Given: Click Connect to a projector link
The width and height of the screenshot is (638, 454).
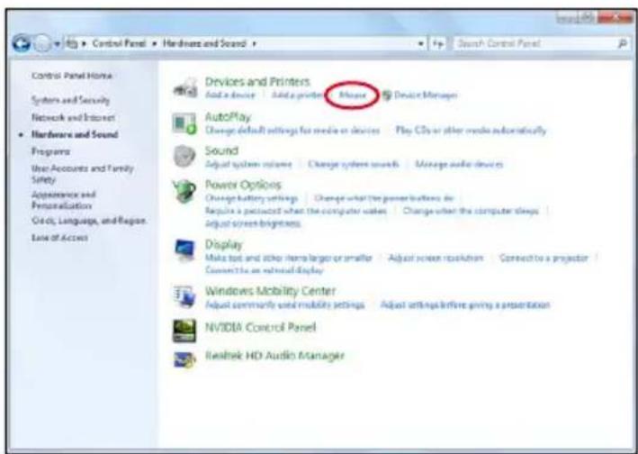Looking at the screenshot, I should click(544, 259).
